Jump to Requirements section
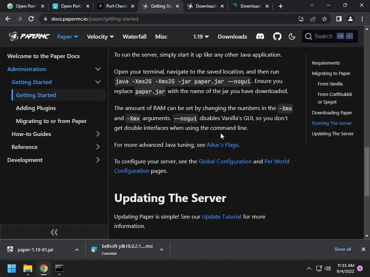This screenshot has height=277, width=370. tap(326, 63)
